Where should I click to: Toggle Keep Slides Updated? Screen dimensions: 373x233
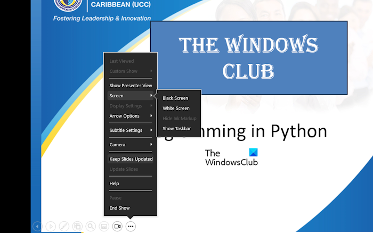click(131, 159)
